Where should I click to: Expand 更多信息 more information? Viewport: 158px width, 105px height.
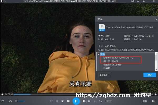coord(105,75)
